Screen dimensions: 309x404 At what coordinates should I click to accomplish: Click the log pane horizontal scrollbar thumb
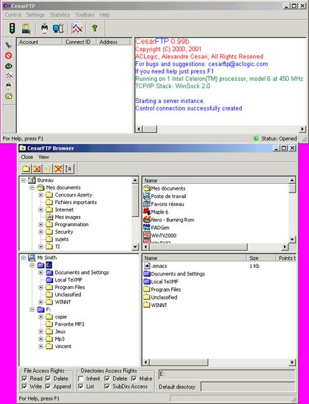[150, 129]
